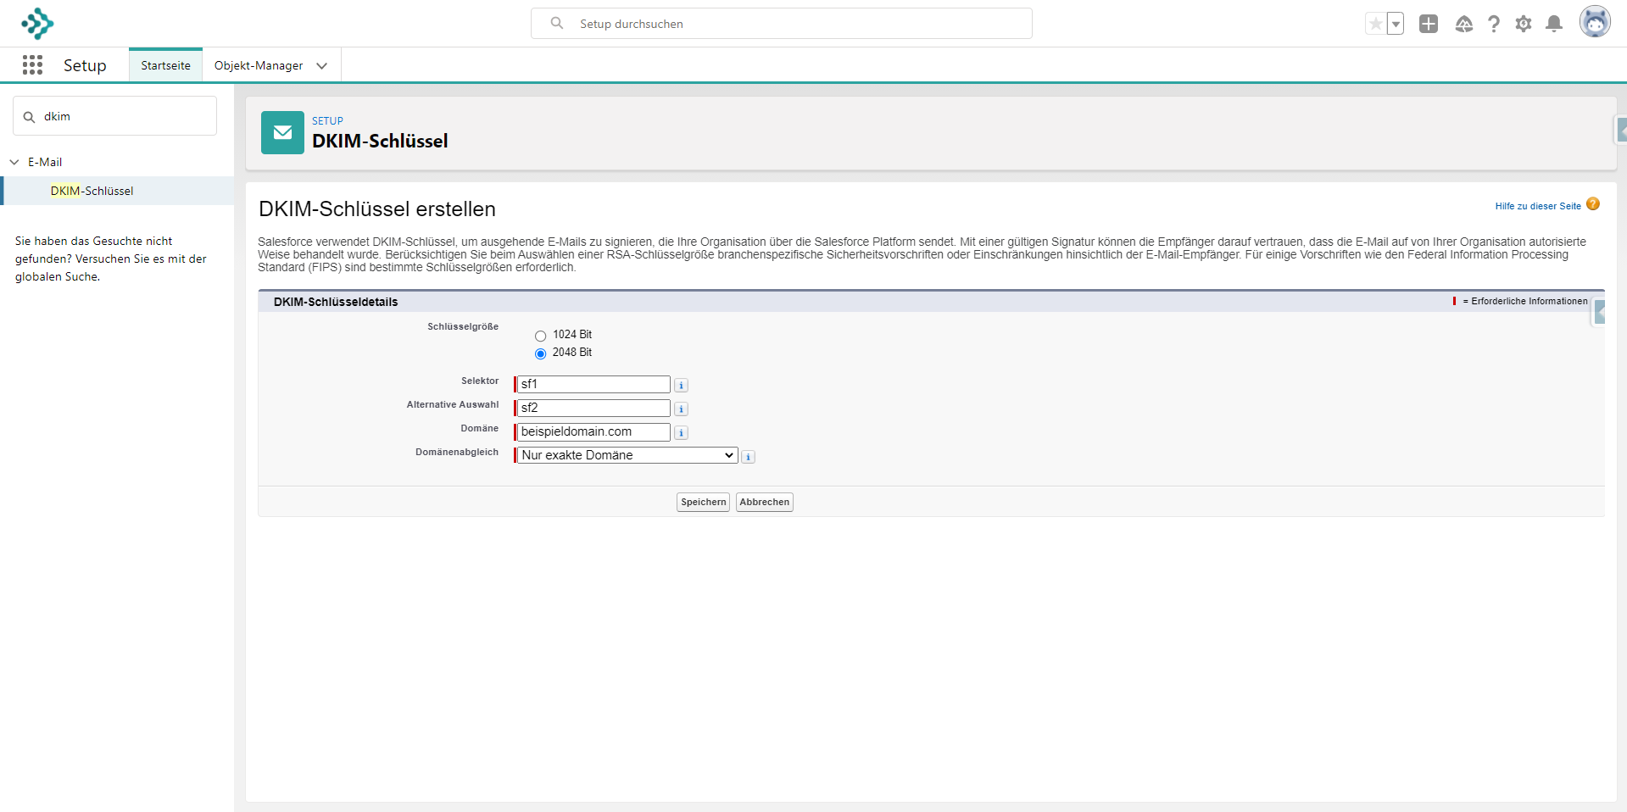1627x812 pixels.
Task: Switch to the Startseite tab
Action: pyautogui.click(x=165, y=65)
